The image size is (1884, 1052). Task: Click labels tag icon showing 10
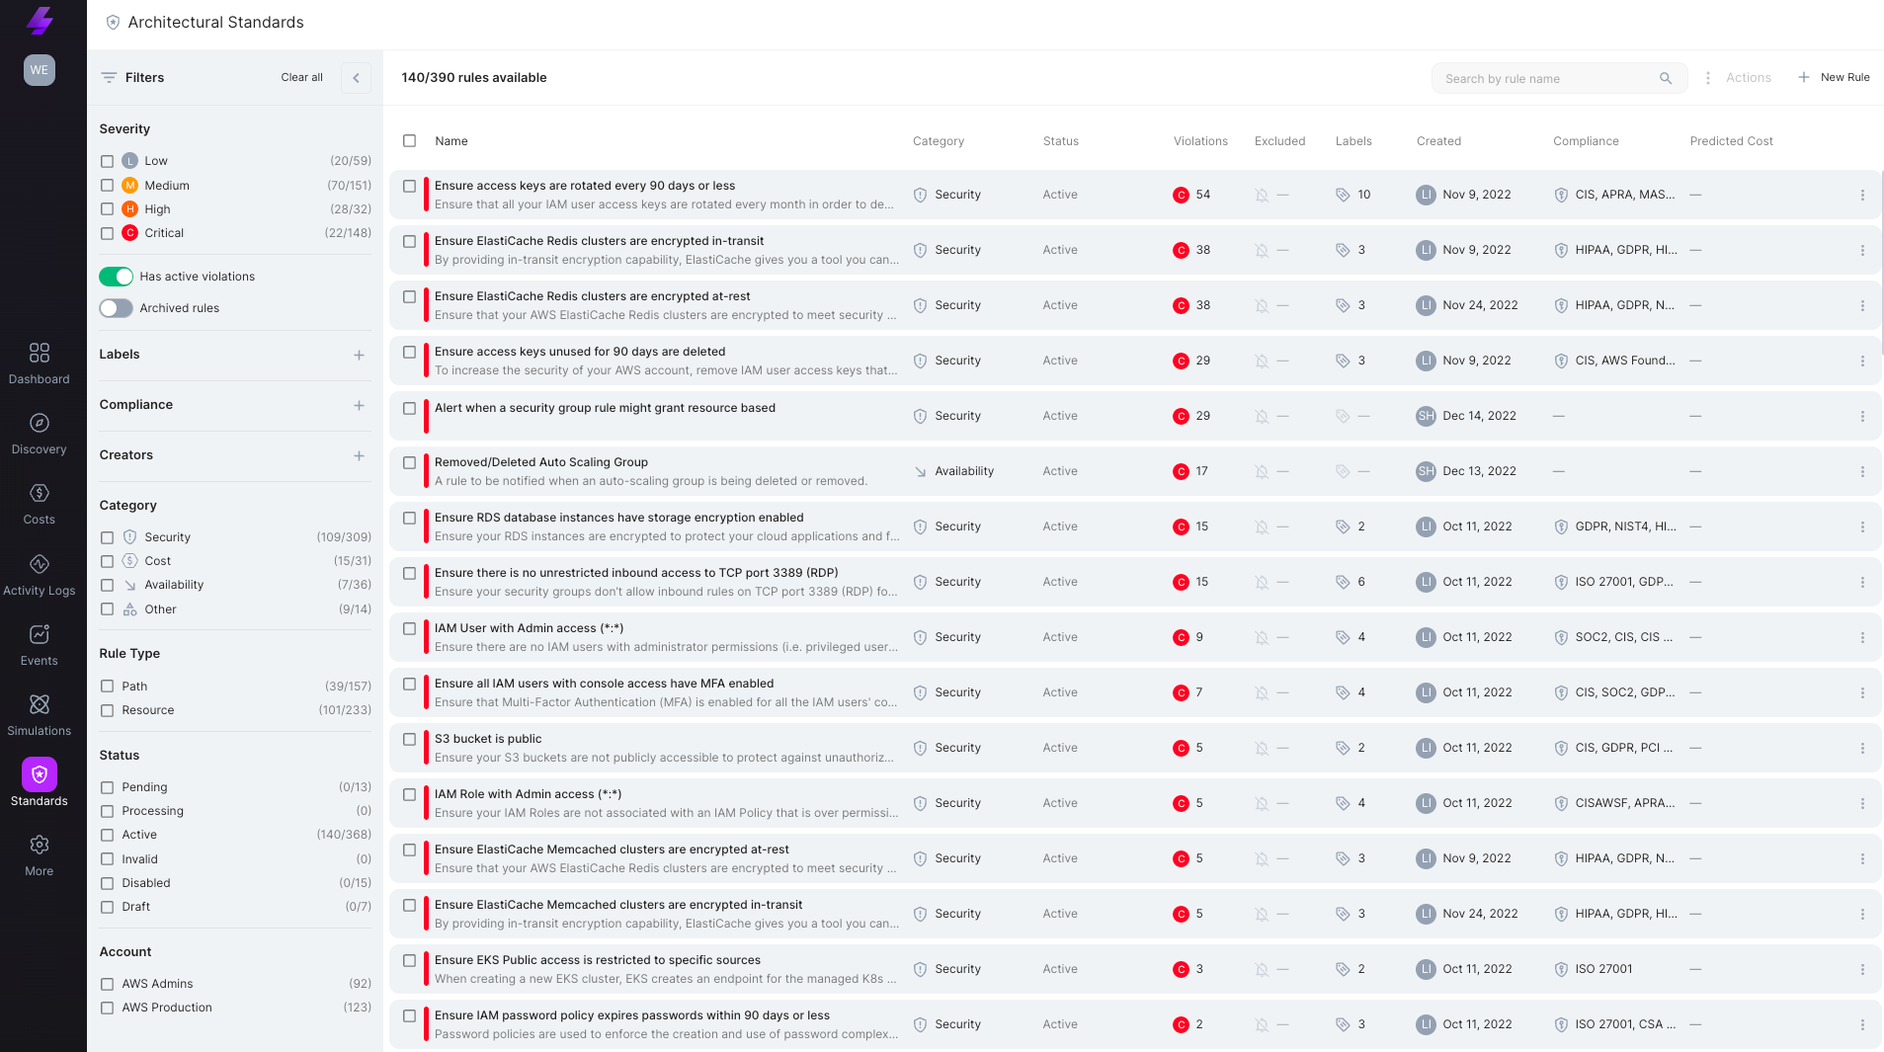(1343, 196)
